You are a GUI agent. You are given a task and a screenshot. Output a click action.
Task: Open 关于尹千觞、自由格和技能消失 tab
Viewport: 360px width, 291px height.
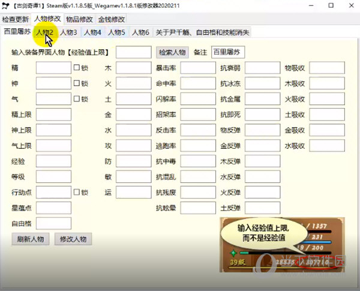click(202, 32)
